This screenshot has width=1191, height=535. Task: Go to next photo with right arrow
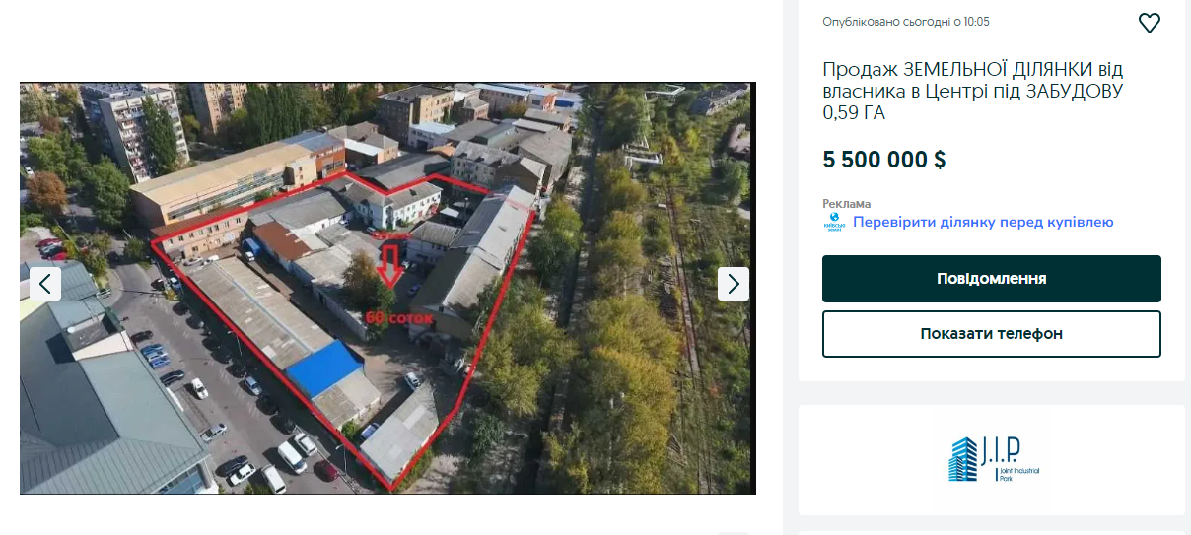tap(734, 284)
